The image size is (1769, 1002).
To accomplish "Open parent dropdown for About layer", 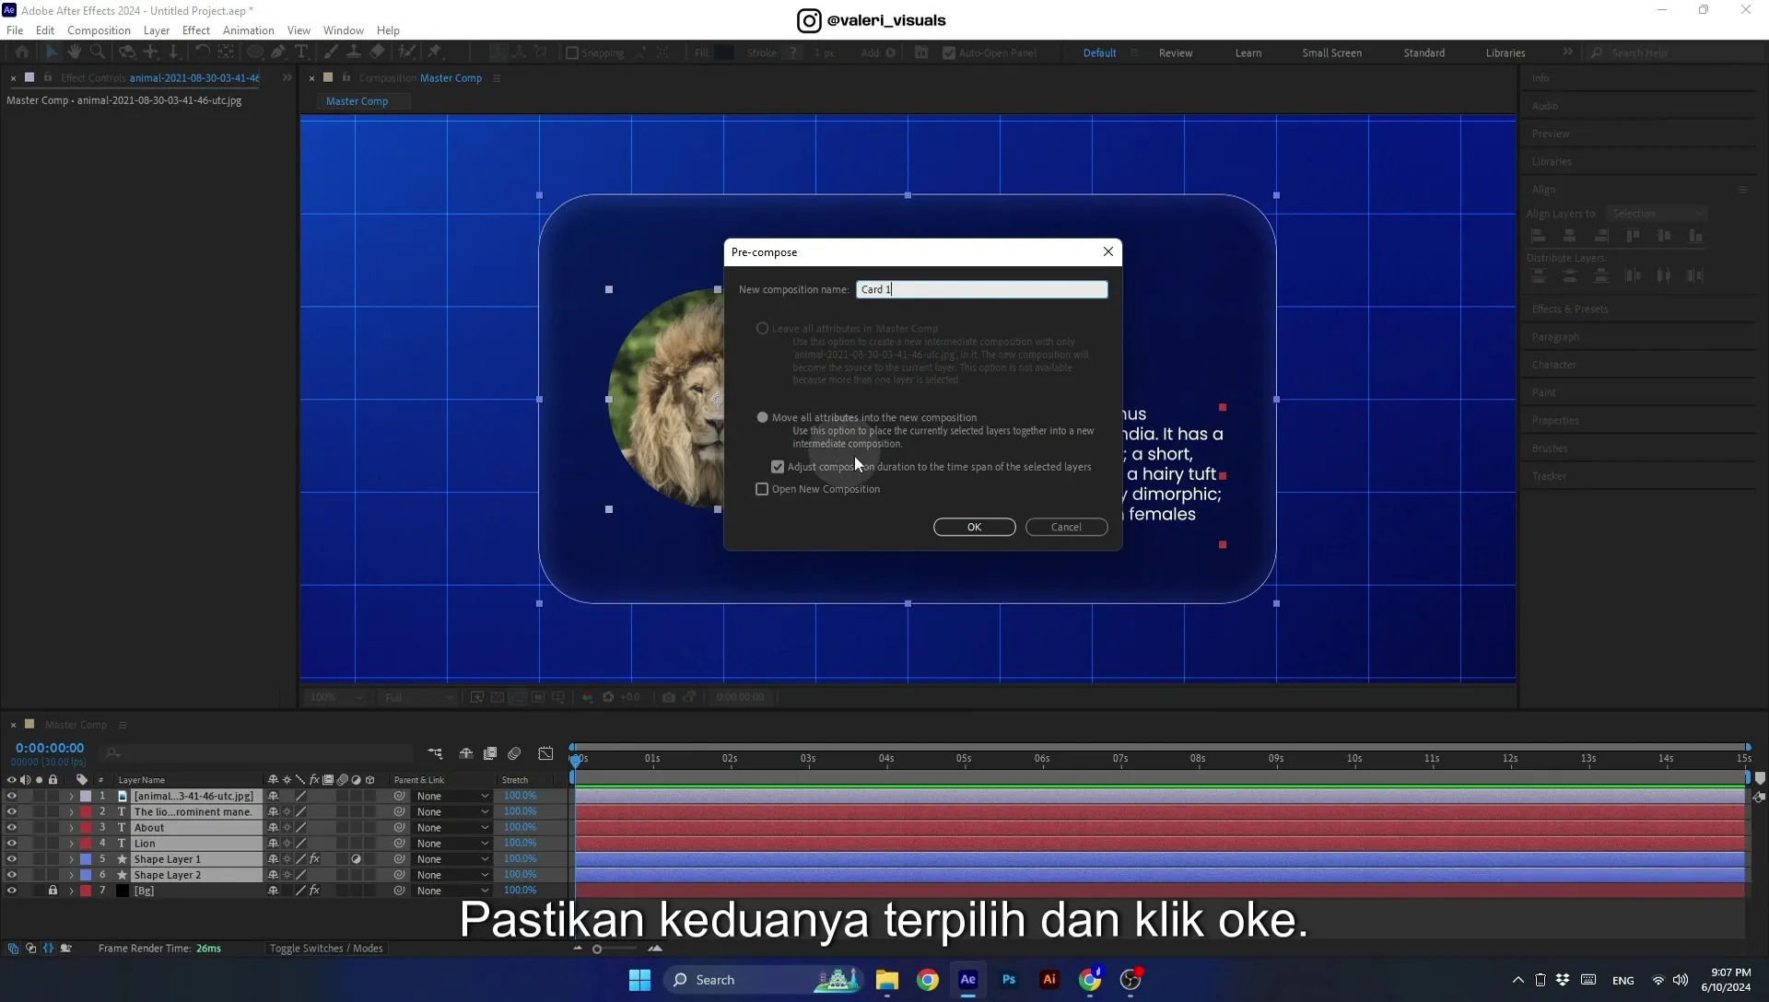I will (x=451, y=828).
